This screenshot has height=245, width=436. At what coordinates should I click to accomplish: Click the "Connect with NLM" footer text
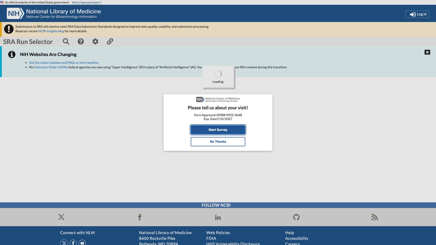(77, 233)
